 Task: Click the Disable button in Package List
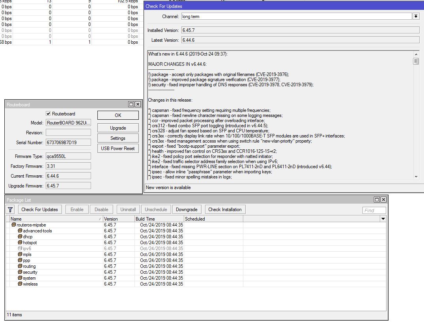(x=101, y=210)
